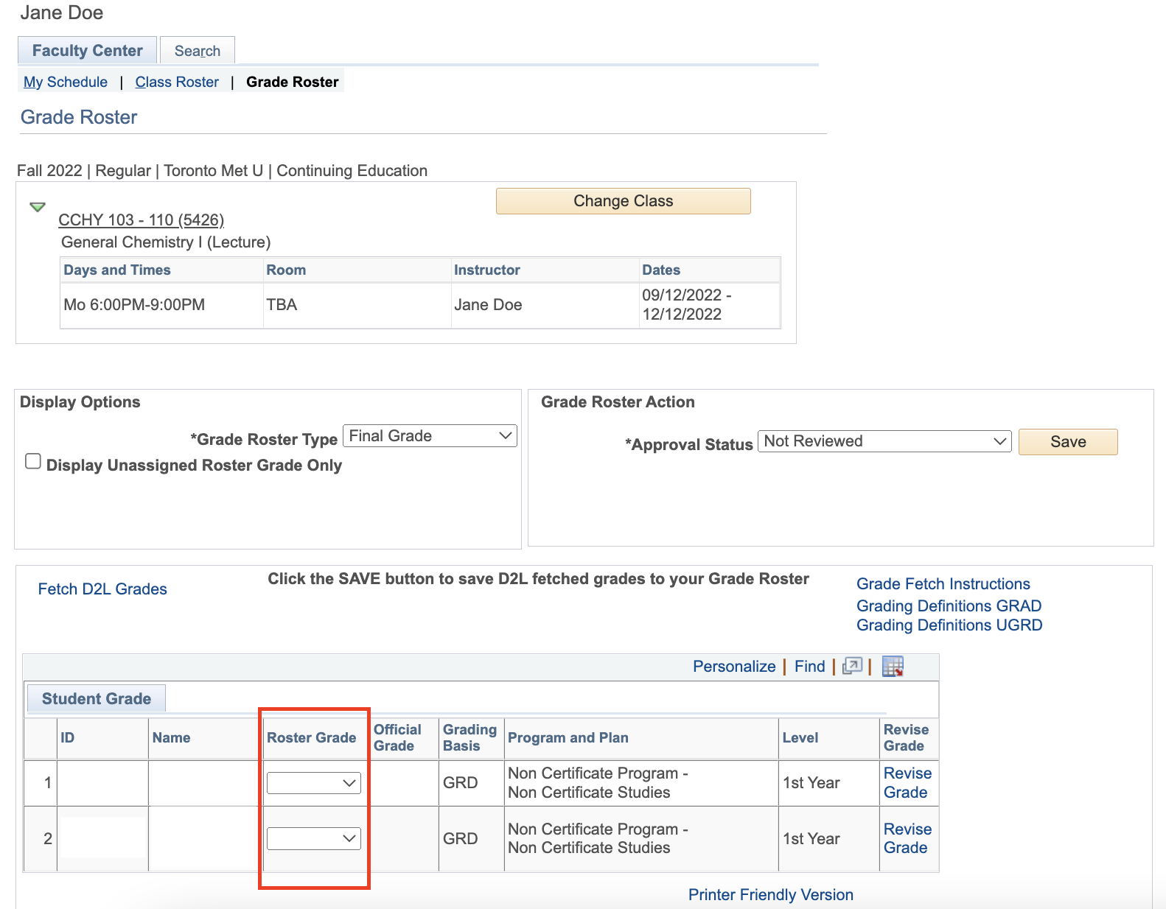Open the Grade Roster Type dropdown
Screen dimensions: 1166x909
coord(430,436)
